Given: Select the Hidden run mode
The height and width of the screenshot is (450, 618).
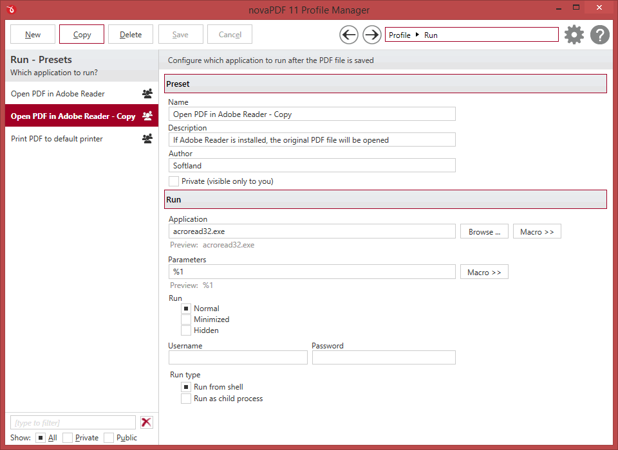Looking at the screenshot, I should (186, 330).
